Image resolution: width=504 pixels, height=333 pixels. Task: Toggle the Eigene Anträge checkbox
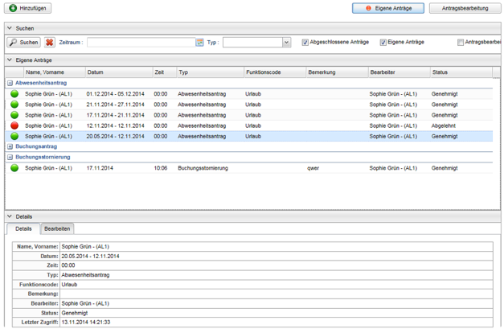pyautogui.click(x=383, y=42)
